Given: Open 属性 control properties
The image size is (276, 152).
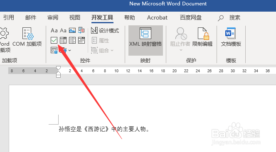Looking at the screenshot, I should point(100,40).
